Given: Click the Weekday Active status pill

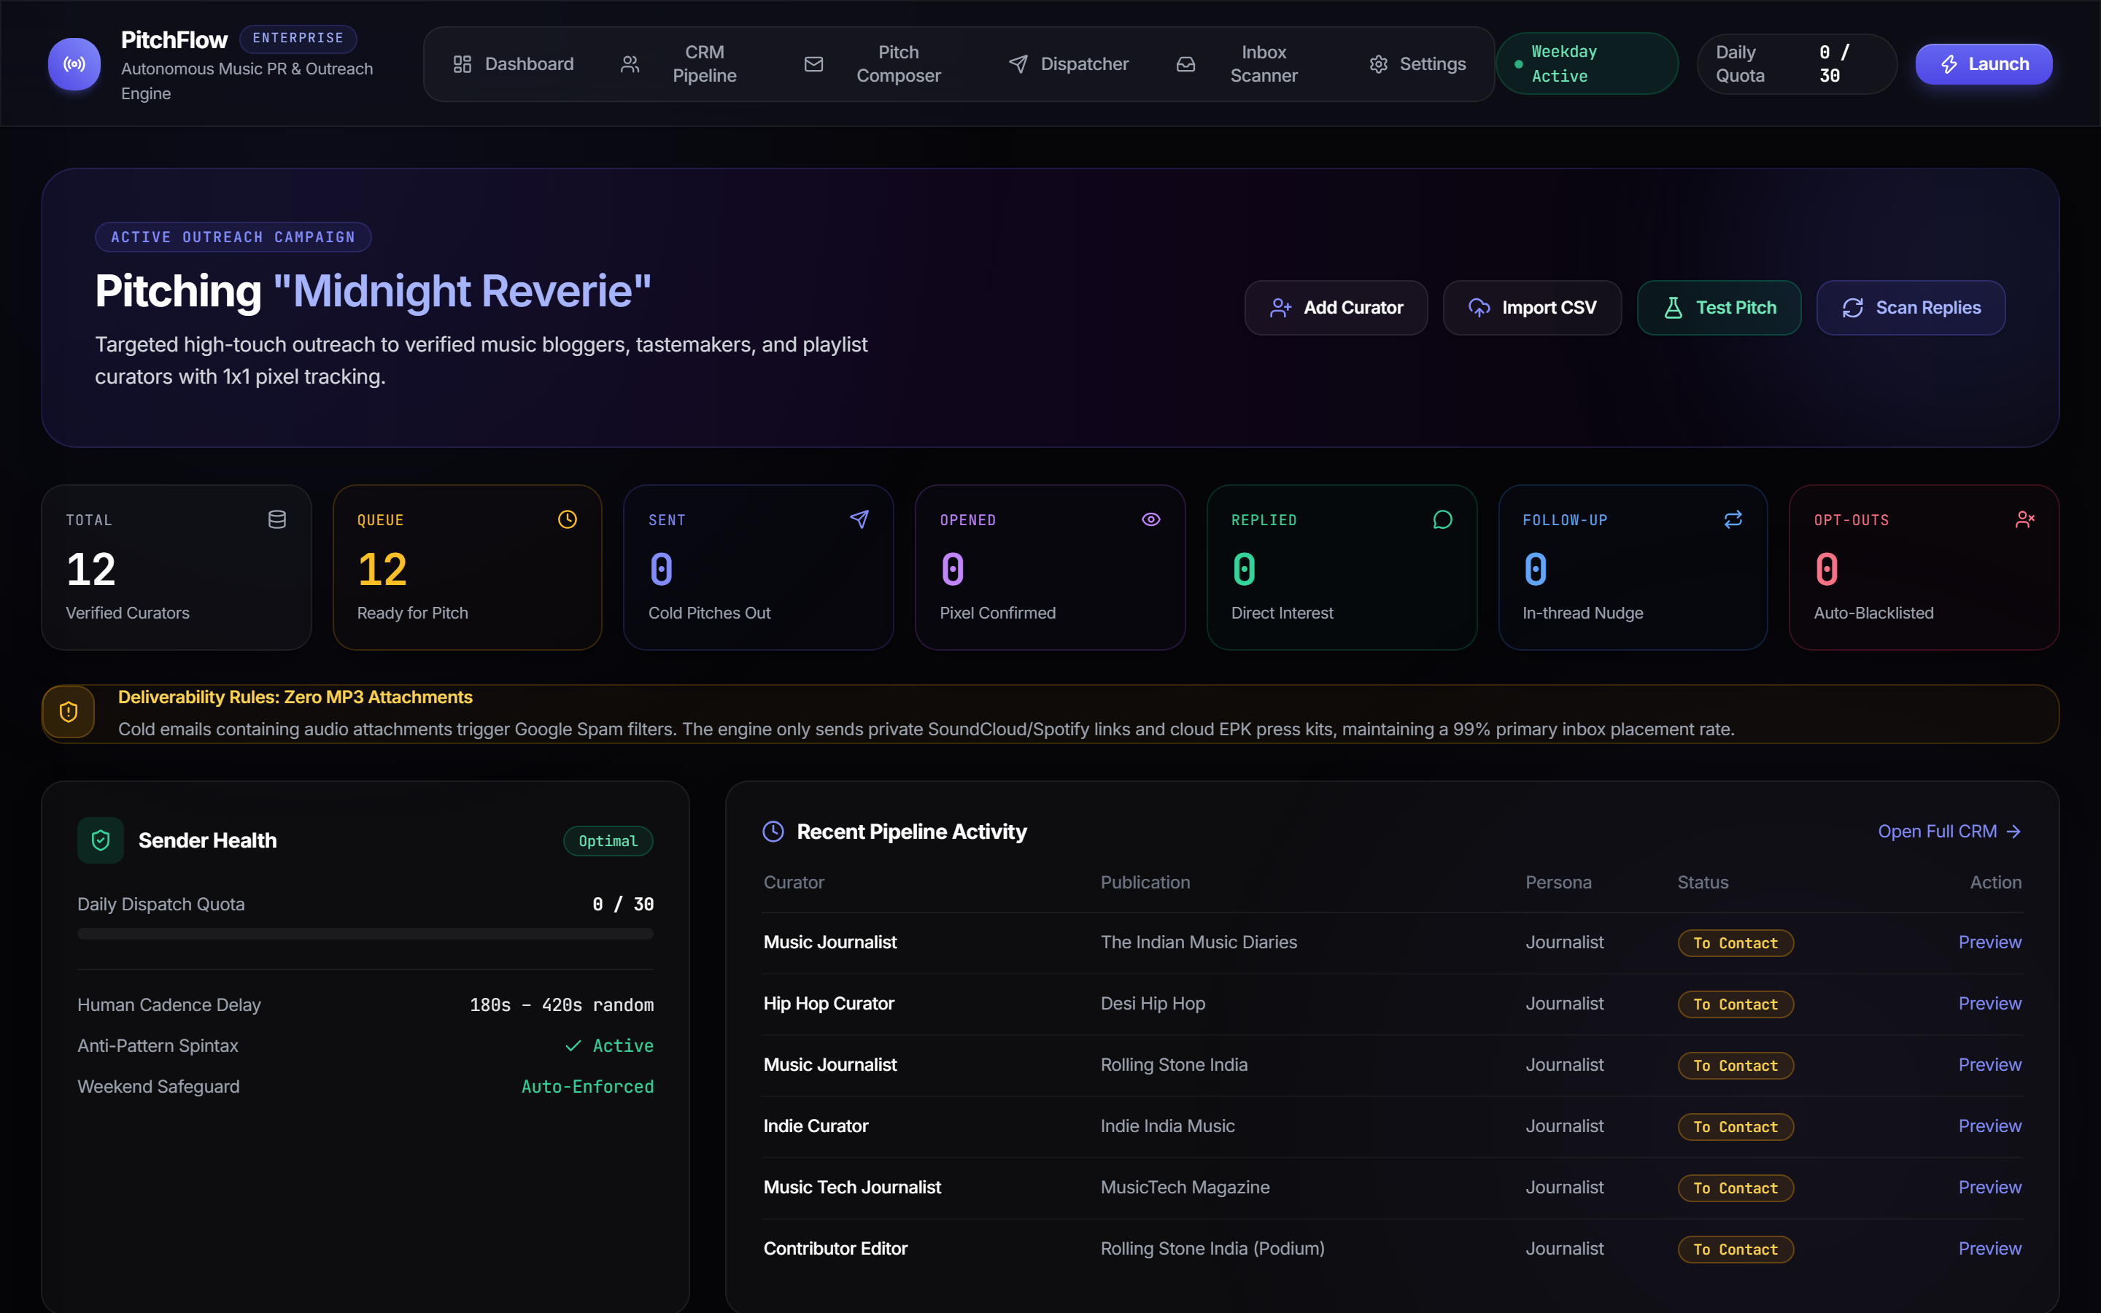Looking at the screenshot, I should (x=1587, y=64).
